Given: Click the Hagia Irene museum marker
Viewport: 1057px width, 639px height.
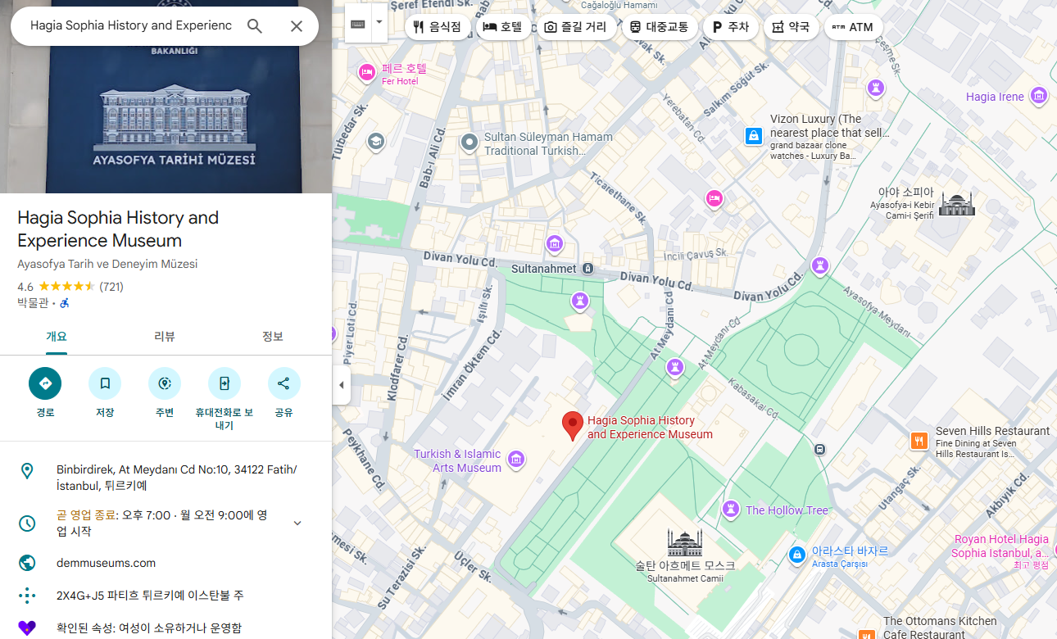Looking at the screenshot, I should coord(1039,96).
